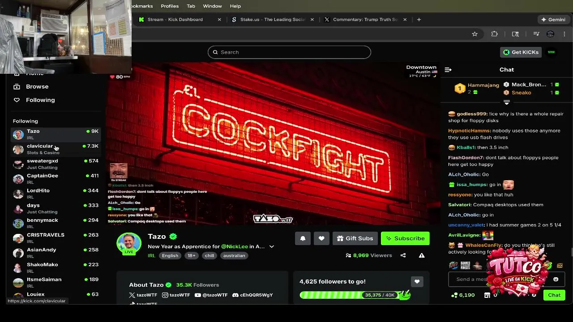Image resolution: width=573 pixels, height=322 pixels.
Task: Click the bell notification button for Tazo
Action: pyautogui.click(x=303, y=238)
